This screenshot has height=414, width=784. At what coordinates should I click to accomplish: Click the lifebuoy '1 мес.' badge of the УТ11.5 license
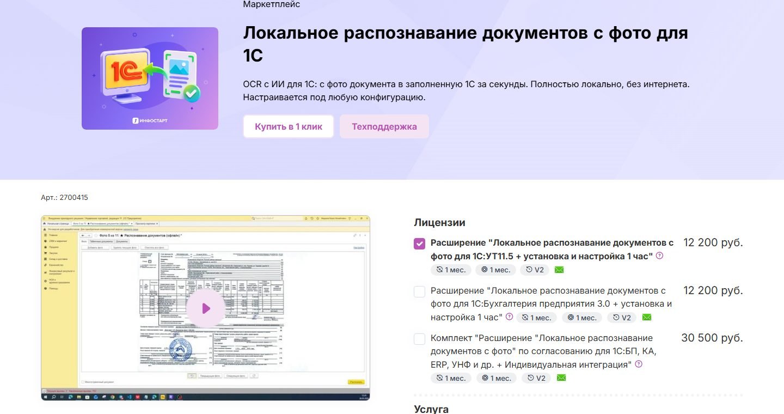(x=495, y=270)
